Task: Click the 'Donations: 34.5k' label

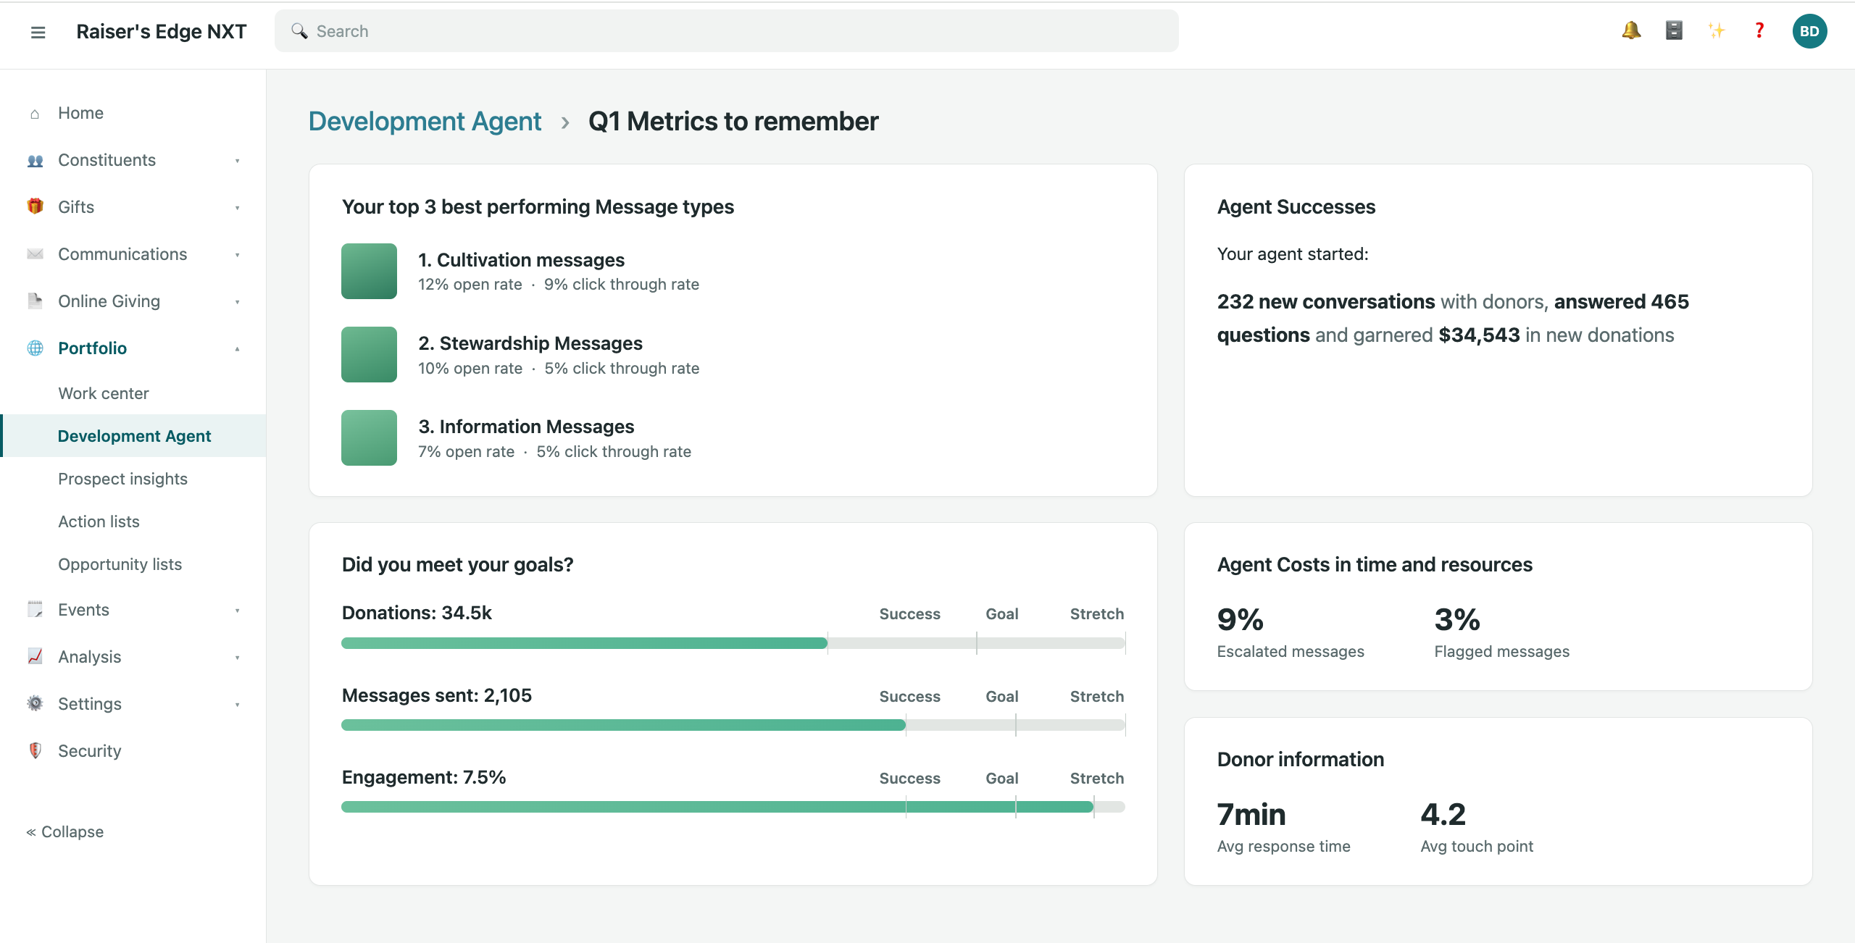Action: [417, 613]
